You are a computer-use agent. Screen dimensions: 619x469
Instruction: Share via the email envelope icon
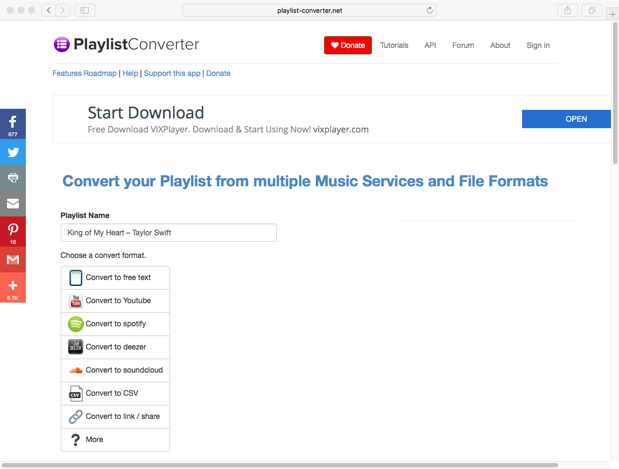(12, 204)
